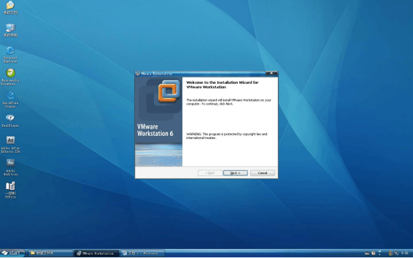Close the VMware Workstation installer window
This screenshot has height=258, width=413.
pyautogui.click(x=271, y=73)
